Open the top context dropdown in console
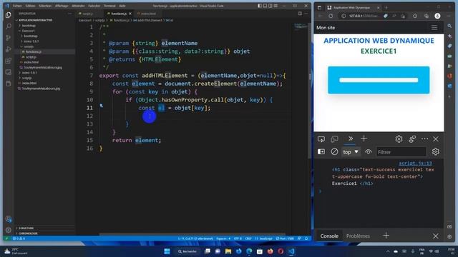This screenshot has width=458, height=257. [351, 152]
